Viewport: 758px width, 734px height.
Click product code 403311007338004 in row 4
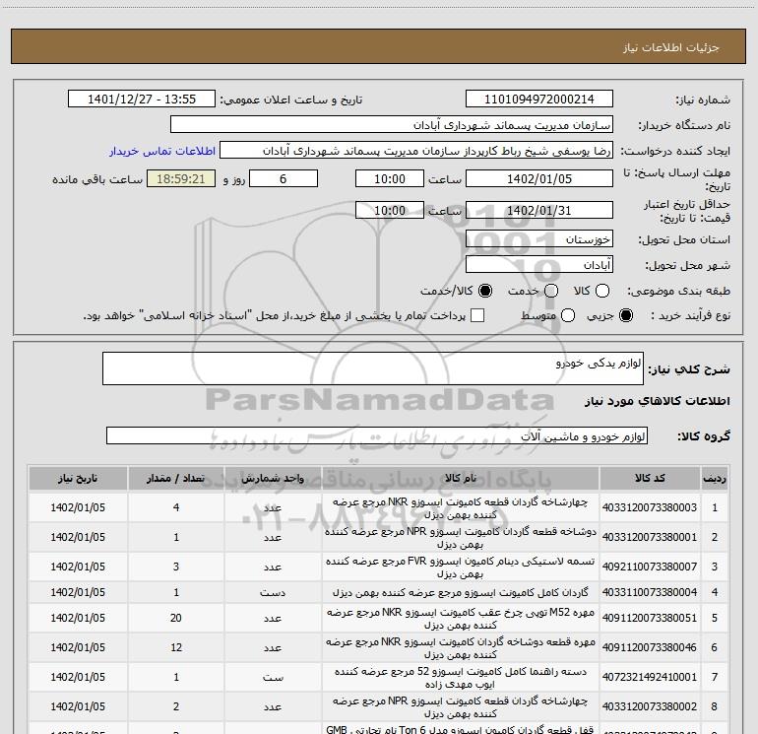coord(650,592)
